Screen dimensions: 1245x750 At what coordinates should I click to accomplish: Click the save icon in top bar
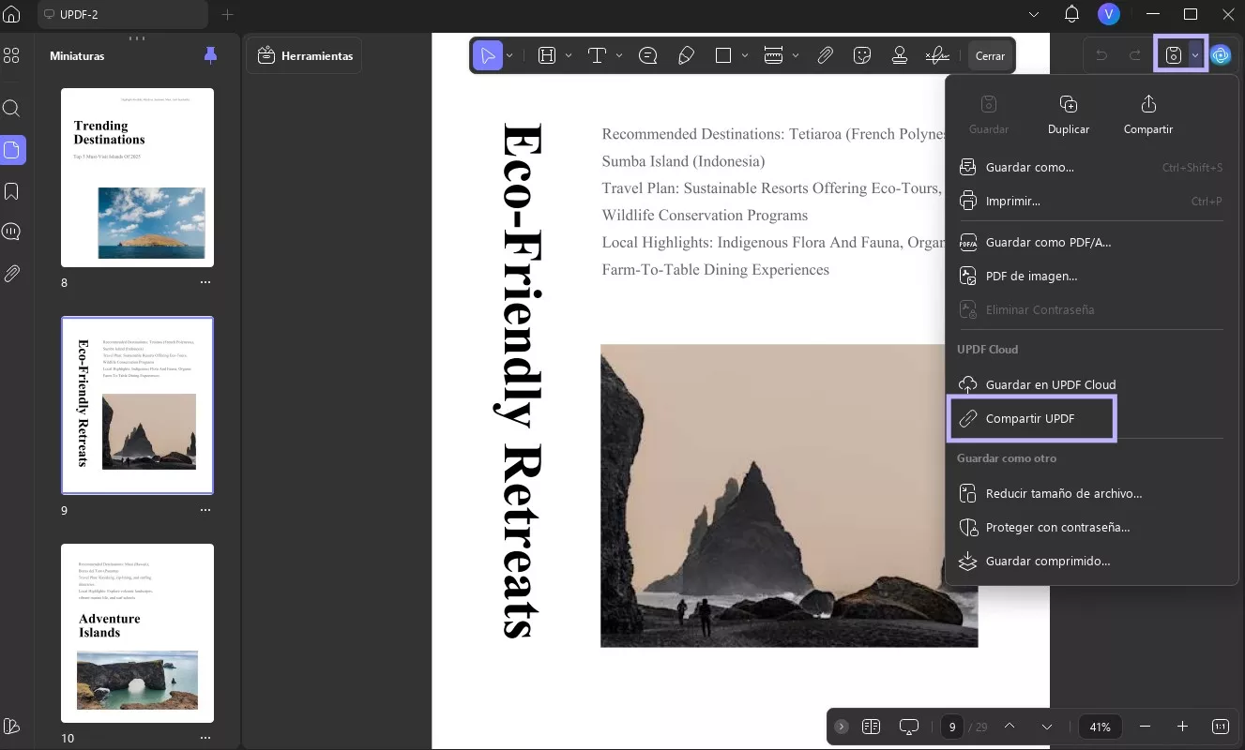(1173, 55)
